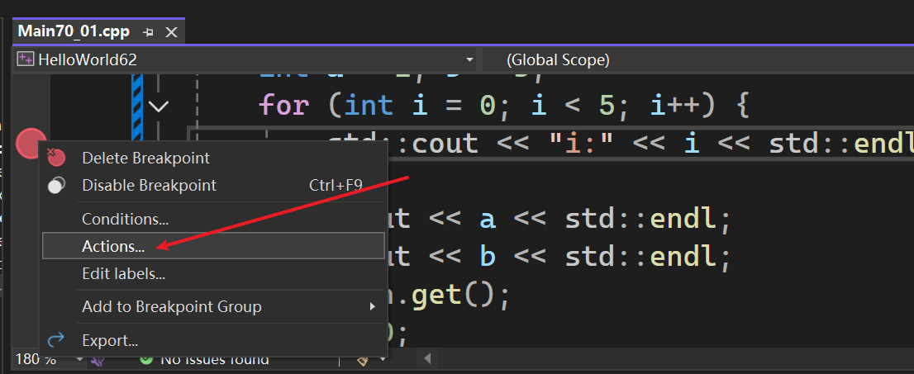This screenshot has width=914, height=374.
Task: Click the horizontal scrollbar left arrow
Action: (x=427, y=359)
